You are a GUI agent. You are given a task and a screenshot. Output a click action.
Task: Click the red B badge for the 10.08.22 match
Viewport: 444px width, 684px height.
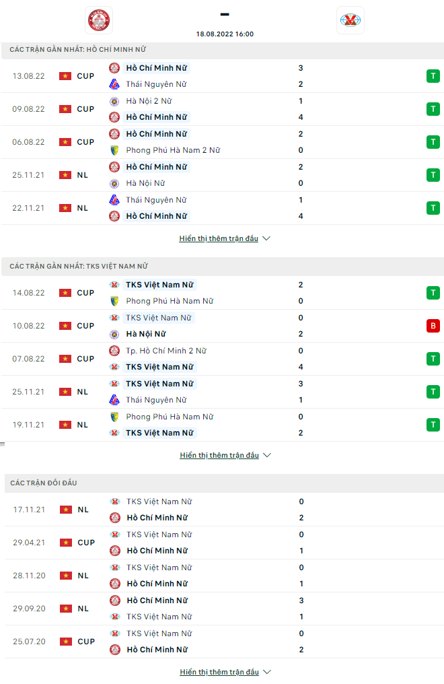[x=433, y=326]
